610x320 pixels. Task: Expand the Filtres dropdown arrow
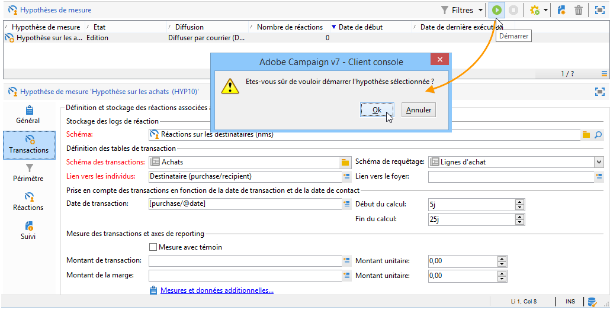480,10
